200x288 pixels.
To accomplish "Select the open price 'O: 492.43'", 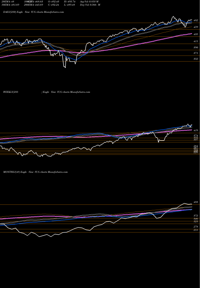I will [x=53, y=2].
